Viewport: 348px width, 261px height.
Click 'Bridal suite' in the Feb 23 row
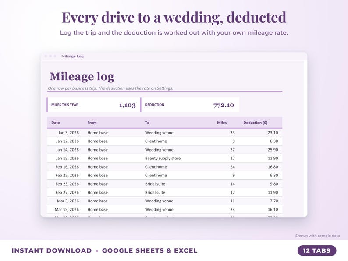[155, 184]
